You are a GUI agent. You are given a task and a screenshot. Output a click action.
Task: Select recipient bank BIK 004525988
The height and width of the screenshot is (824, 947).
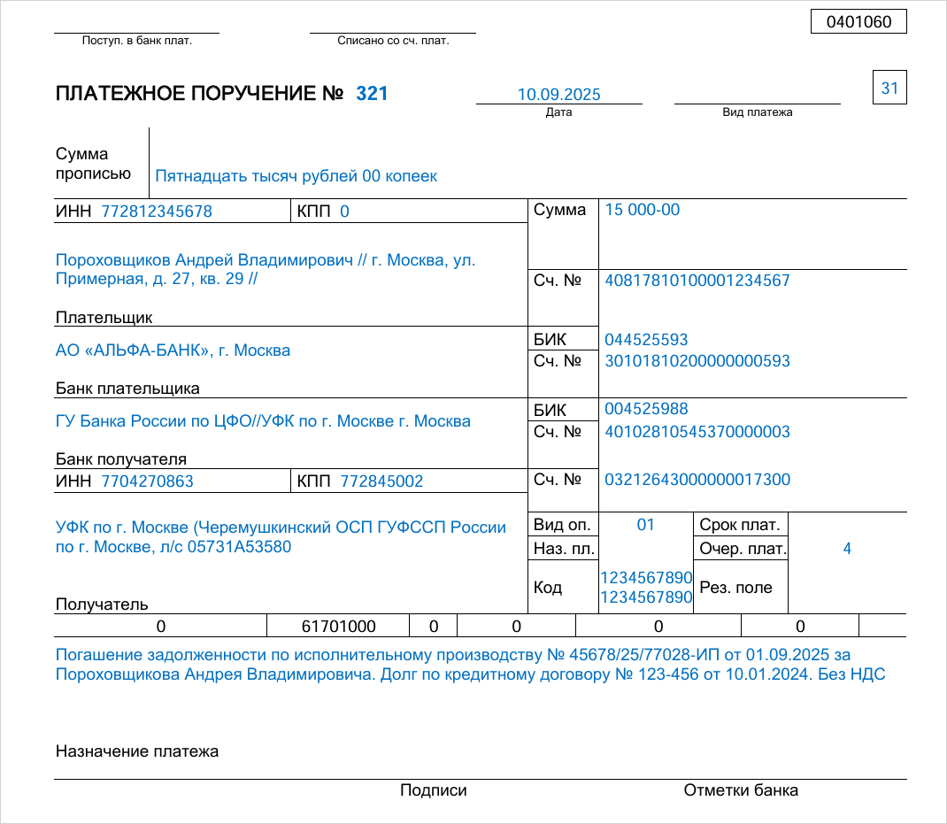tap(646, 409)
